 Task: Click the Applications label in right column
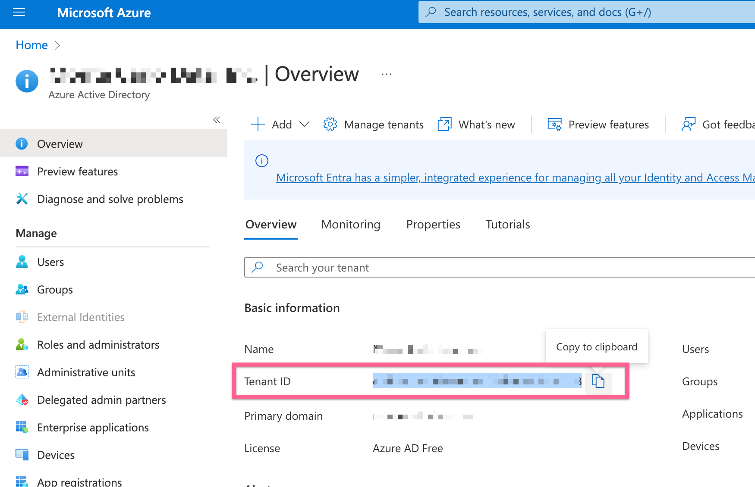point(712,414)
